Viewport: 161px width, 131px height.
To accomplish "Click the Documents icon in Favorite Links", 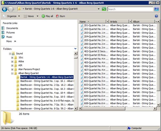I will point(3,28).
